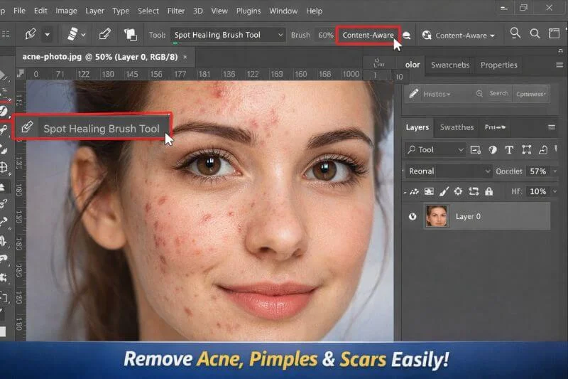Switch to the Swatthes tab

coord(457,127)
